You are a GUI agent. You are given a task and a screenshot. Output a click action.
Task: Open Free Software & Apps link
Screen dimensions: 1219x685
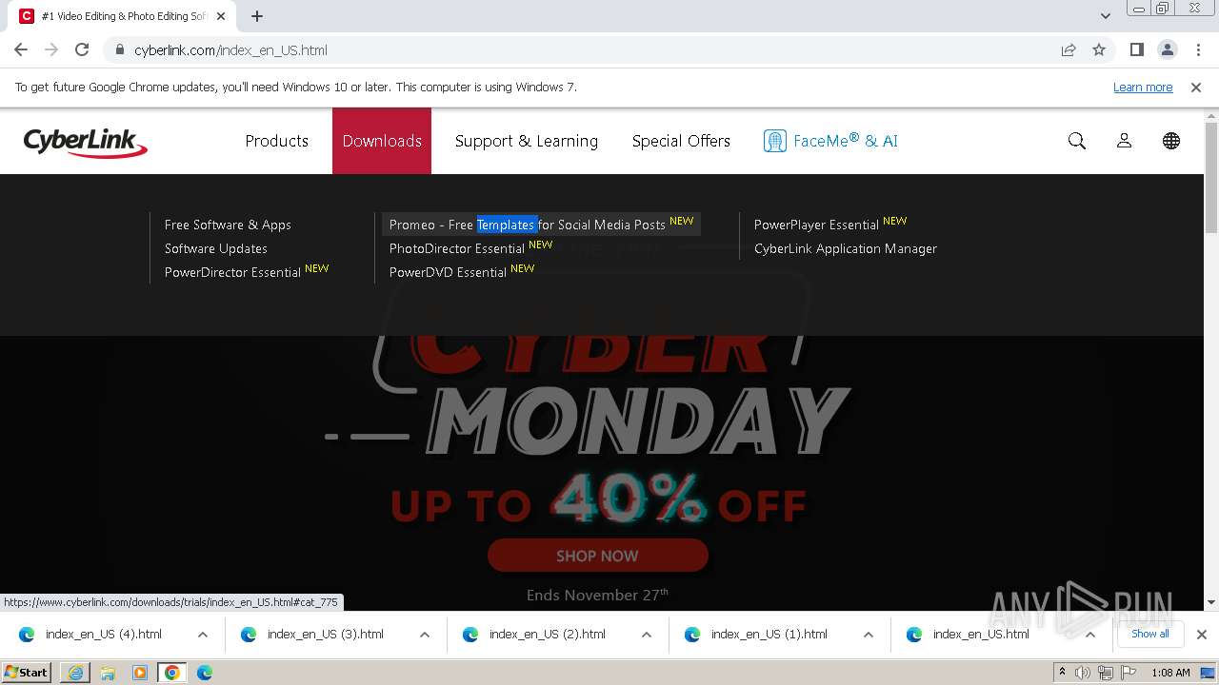click(228, 225)
